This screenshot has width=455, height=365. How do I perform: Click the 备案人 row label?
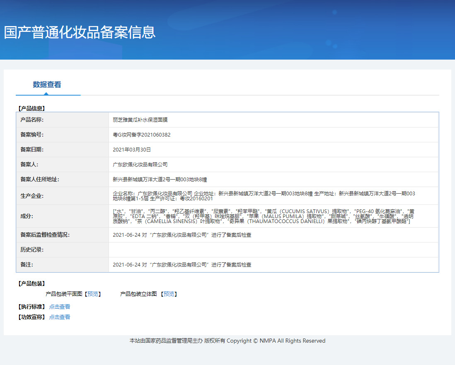(29, 165)
